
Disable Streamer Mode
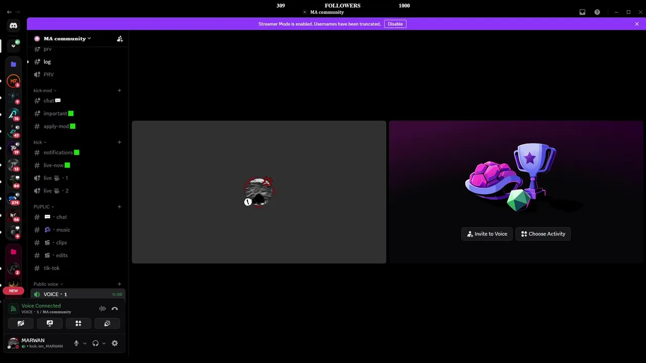395,24
